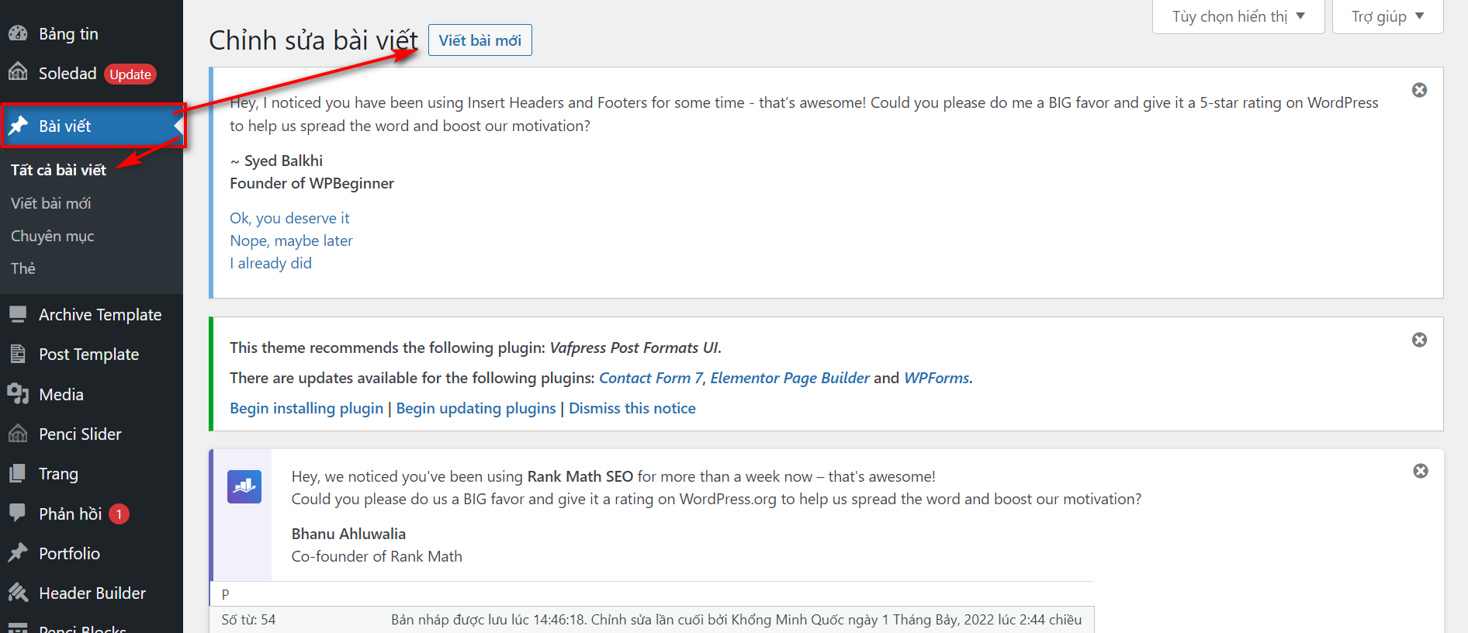The image size is (1468, 633).
Task: Open the Elementor Page Builder link
Action: pos(789,378)
